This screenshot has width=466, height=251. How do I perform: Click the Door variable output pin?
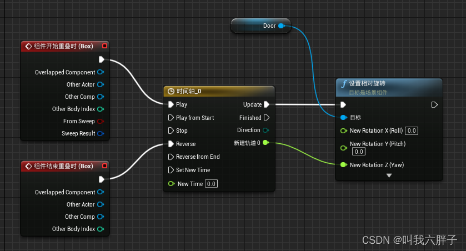[x=281, y=26]
